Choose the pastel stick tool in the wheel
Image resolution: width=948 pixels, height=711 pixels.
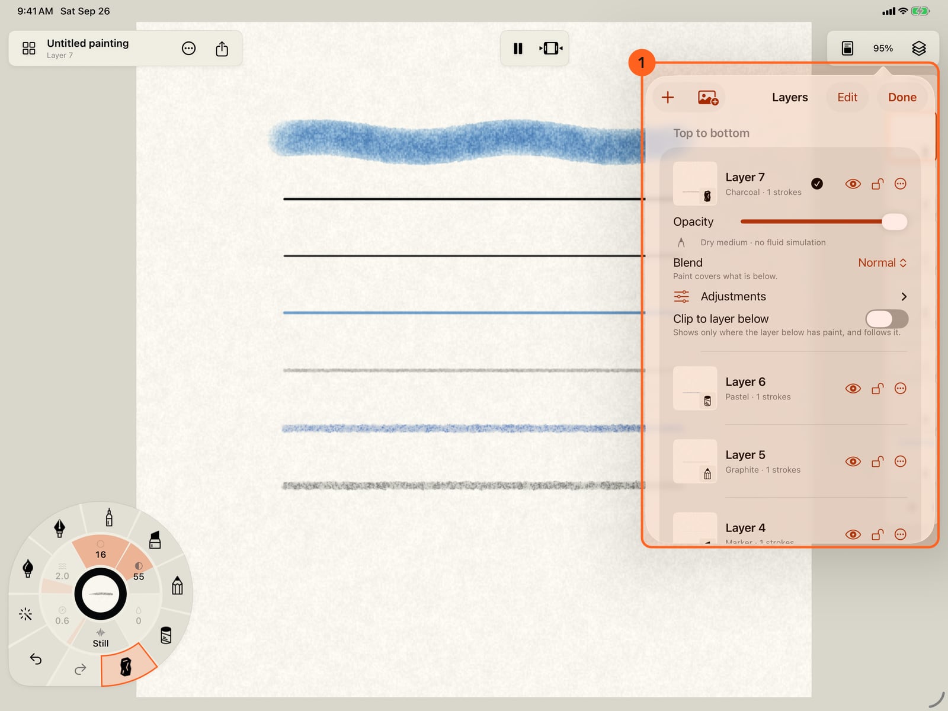[166, 635]
